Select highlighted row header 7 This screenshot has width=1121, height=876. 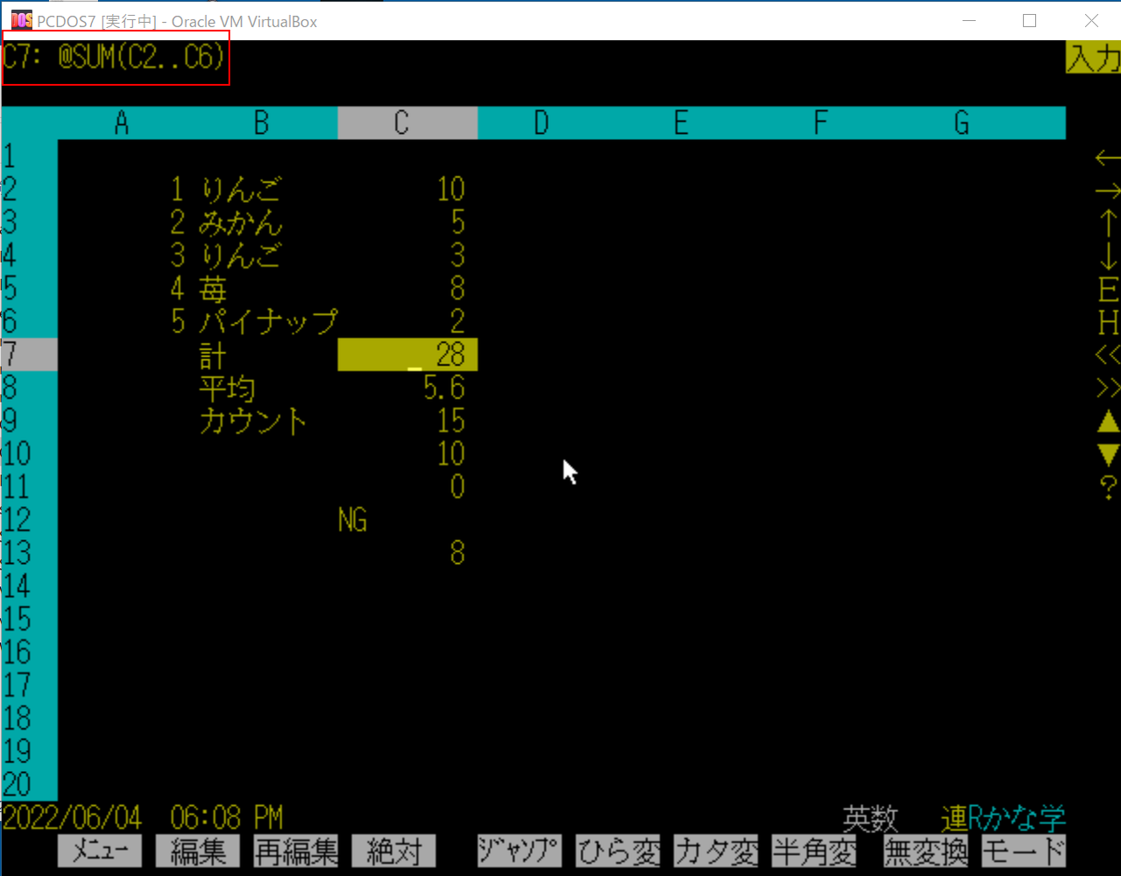pos(29,354)
